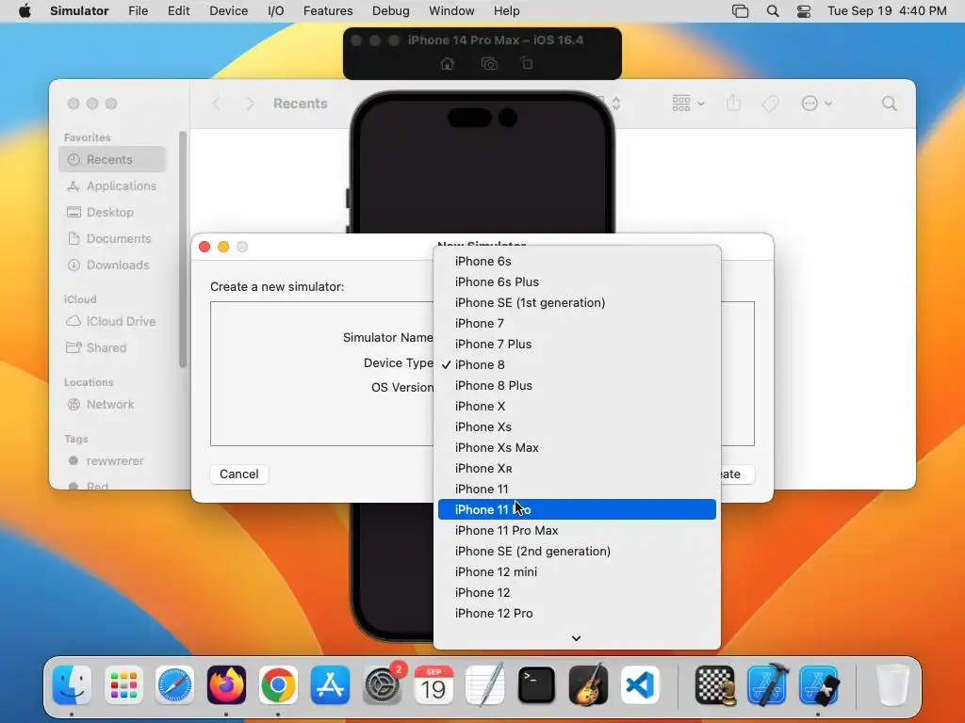Open Calendar showing Sep 19
Screen dimensions: 965x723
pos(433,684)
